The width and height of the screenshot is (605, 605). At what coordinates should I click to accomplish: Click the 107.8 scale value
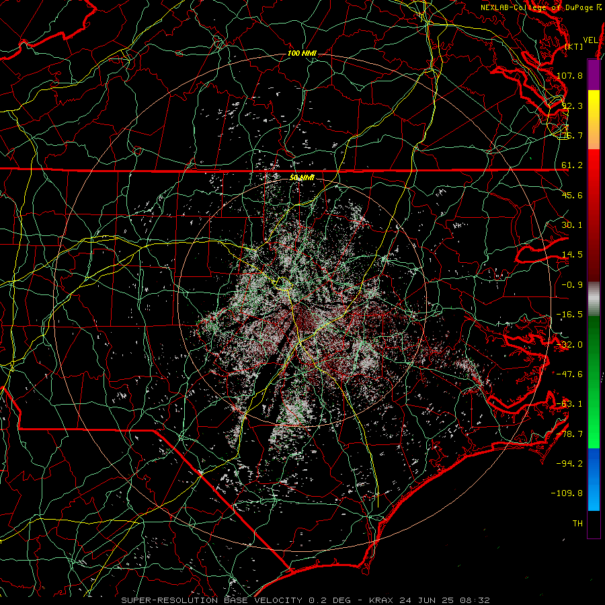point(569,75)
